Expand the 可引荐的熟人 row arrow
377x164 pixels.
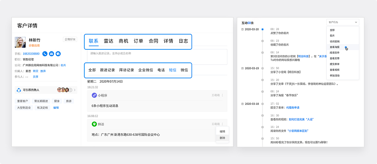pyautogui.click(x=74, y=90)
